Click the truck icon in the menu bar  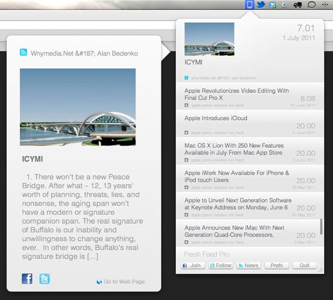click(x=297, y=5)
